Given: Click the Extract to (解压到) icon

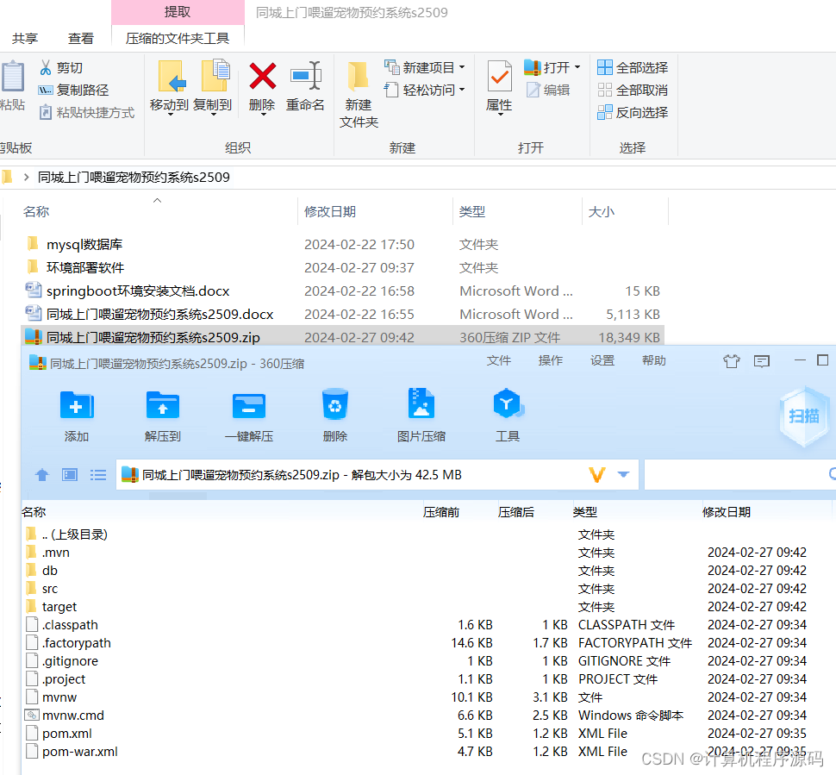Looking at the screenshot, I should pyautogui.click(x=163, y=405).
